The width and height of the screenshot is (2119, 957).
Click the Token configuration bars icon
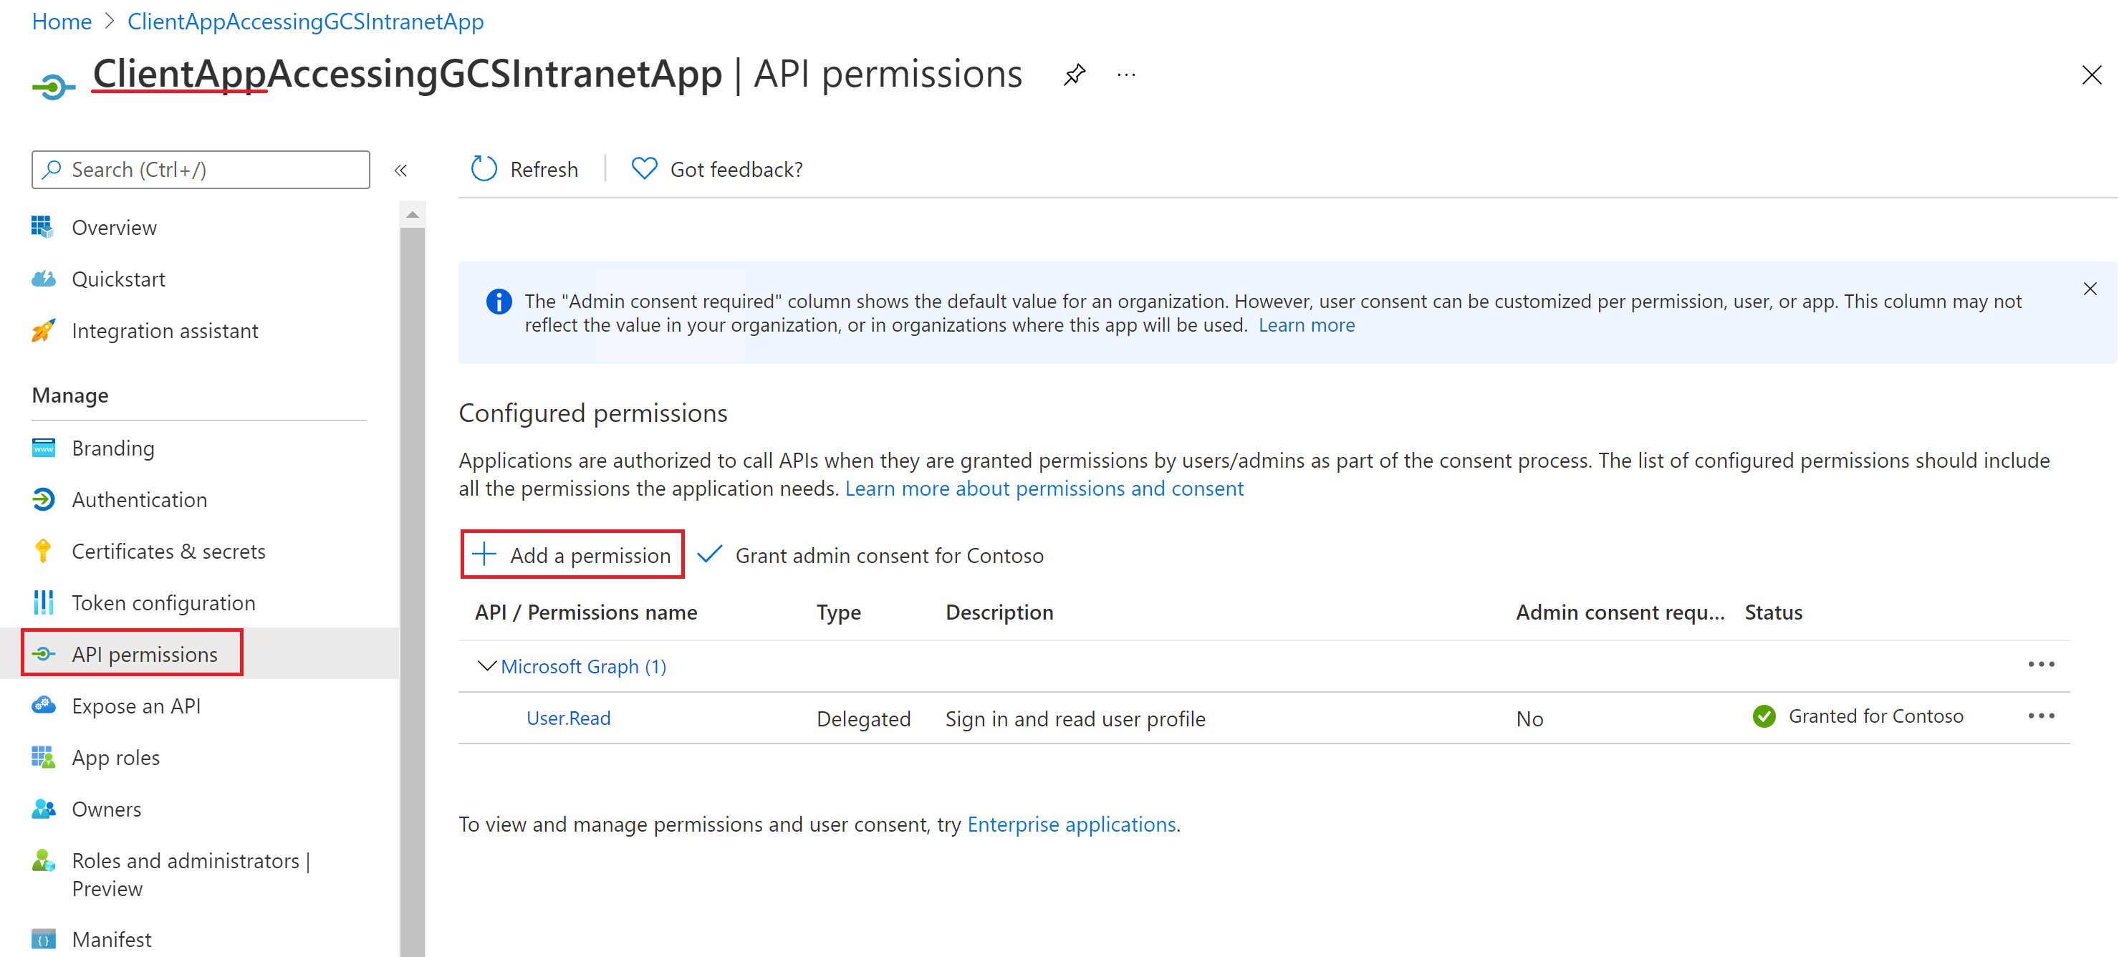(44, 602)
